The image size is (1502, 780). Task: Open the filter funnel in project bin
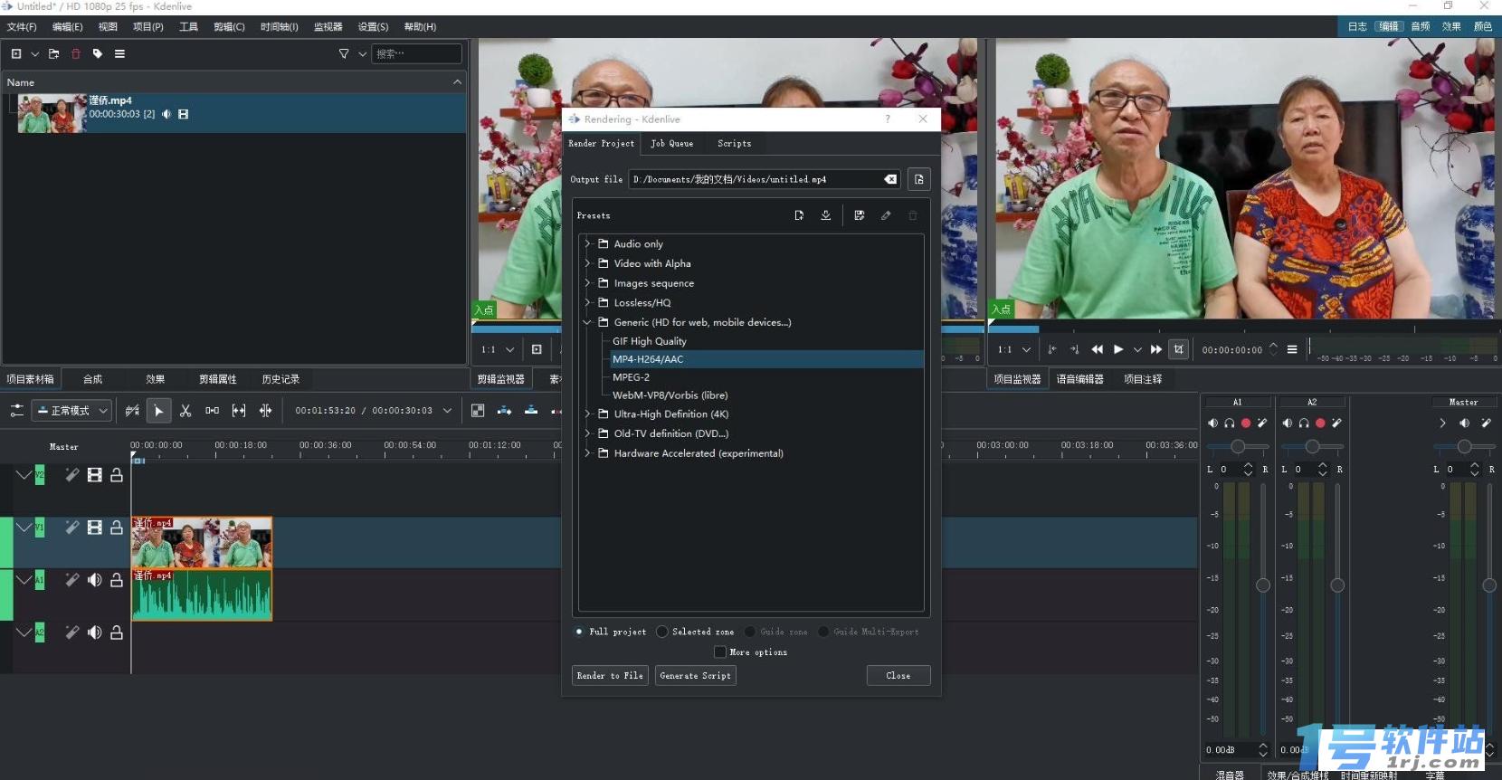[344, 54]
